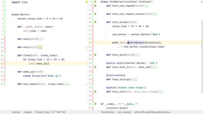Click 'self.name = name' statement

pos(35,31)
